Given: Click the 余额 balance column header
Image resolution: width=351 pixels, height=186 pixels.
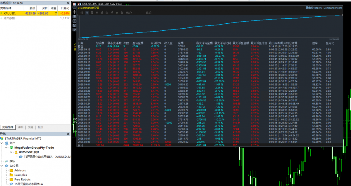Looking at the screenshot, I should click(181, 43).
